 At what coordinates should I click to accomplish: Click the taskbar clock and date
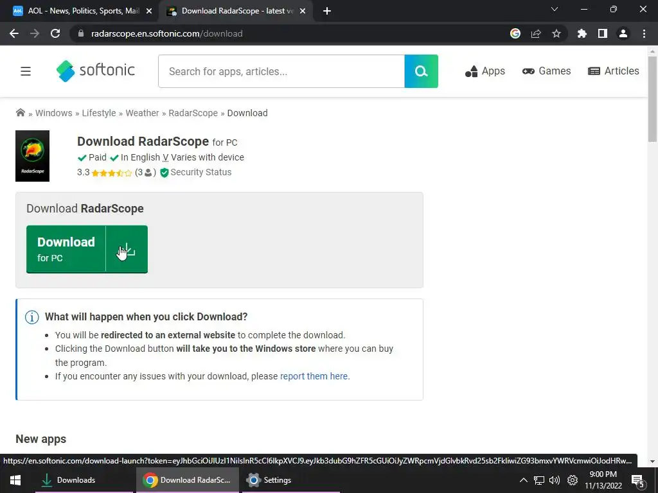[x=603, y=480]
